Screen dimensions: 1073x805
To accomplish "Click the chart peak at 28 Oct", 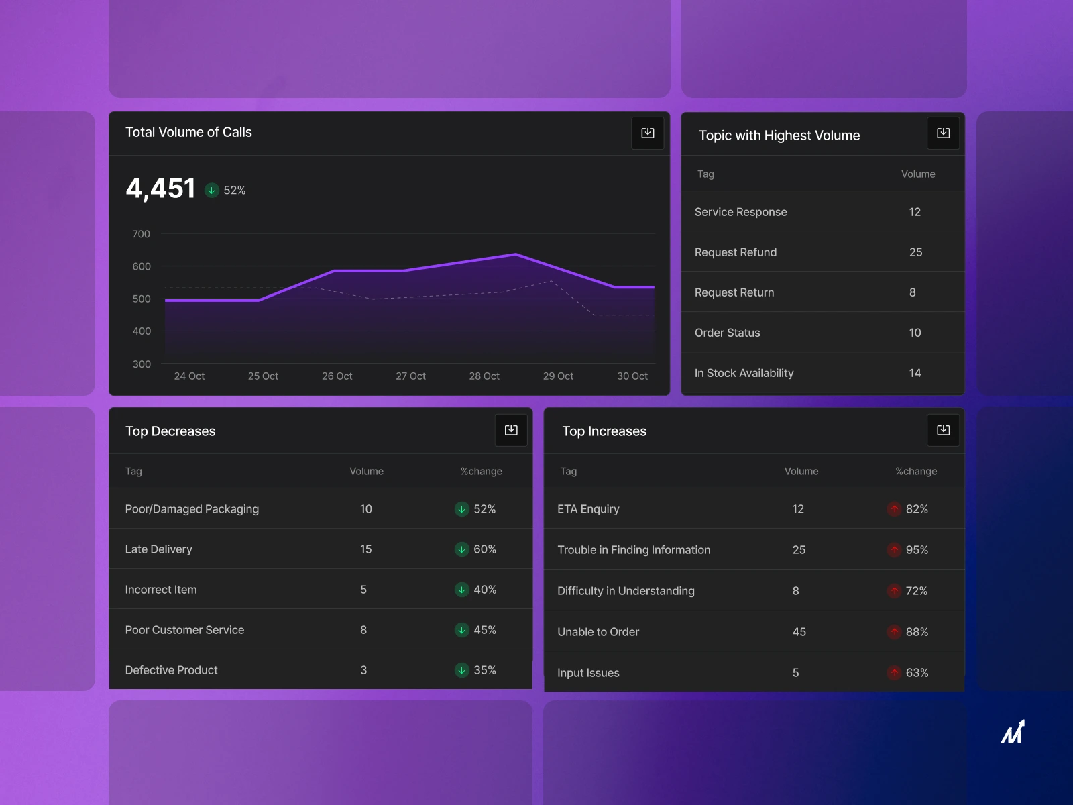I will [514, 254].
